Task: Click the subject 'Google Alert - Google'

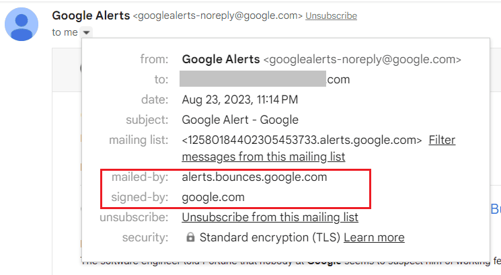Action: (x=240, y=120)
